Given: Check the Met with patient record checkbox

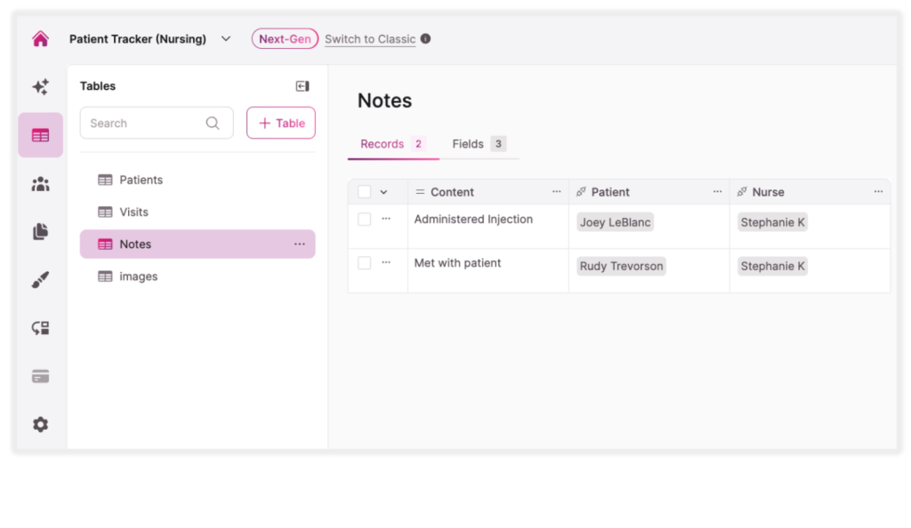Looking at the screenshot, I should click(x=365, y=263).
